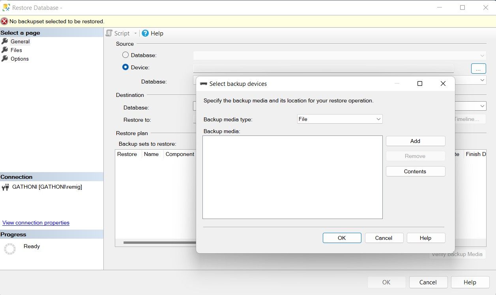Click the Verify Backup Media button
Image resolution: width=496 pixels, height=295 pixels.
point(457,254)
